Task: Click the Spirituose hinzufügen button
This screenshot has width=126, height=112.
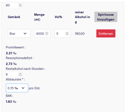Action: tap(106, 17)
